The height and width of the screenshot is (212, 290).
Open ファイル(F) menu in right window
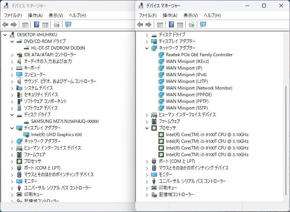147,16
